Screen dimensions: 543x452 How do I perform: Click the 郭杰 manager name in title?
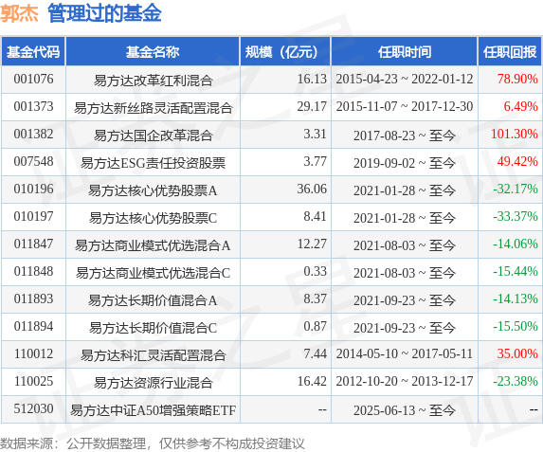(19, 14)
